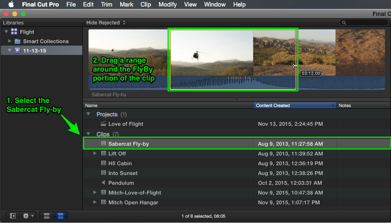This screenshot has height=223, width=391.
Task: Click the Aug 9, 2013, 11:27:58 AM date cell
Action: click(290, 144)
